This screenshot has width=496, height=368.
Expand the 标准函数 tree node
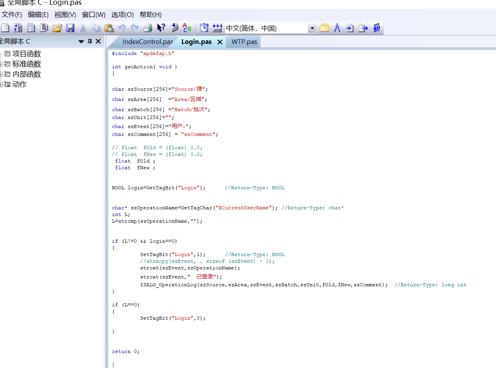(x=2, y=64)
